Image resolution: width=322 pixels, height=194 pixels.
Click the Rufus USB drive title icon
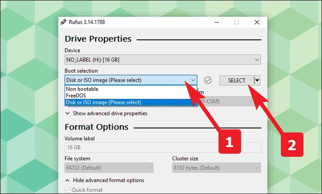coord(63,22)
